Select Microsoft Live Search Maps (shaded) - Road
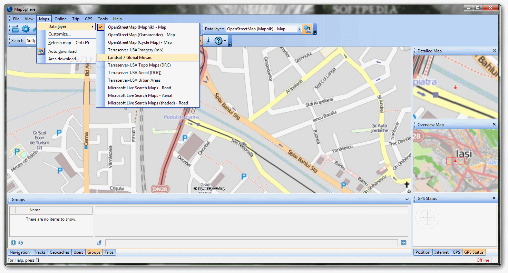This screenshot has height=273, width=508. coord(148,103)
